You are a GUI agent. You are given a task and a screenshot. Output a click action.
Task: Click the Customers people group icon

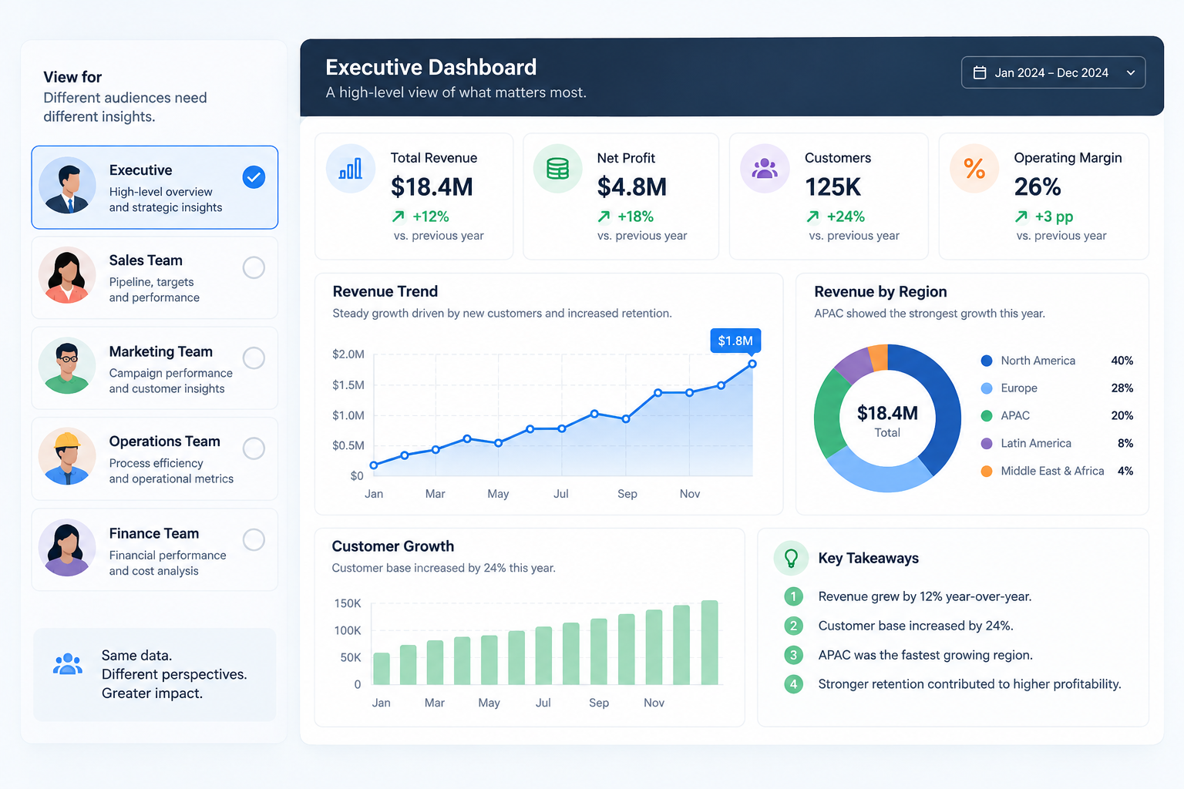[765, 169]
